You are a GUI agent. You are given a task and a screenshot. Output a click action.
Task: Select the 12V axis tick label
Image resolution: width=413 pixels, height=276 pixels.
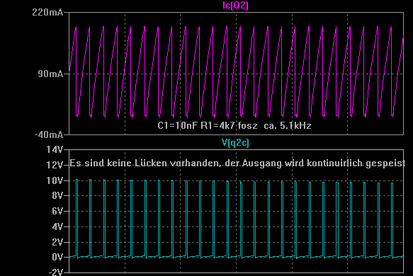click(x=55, y=165)
